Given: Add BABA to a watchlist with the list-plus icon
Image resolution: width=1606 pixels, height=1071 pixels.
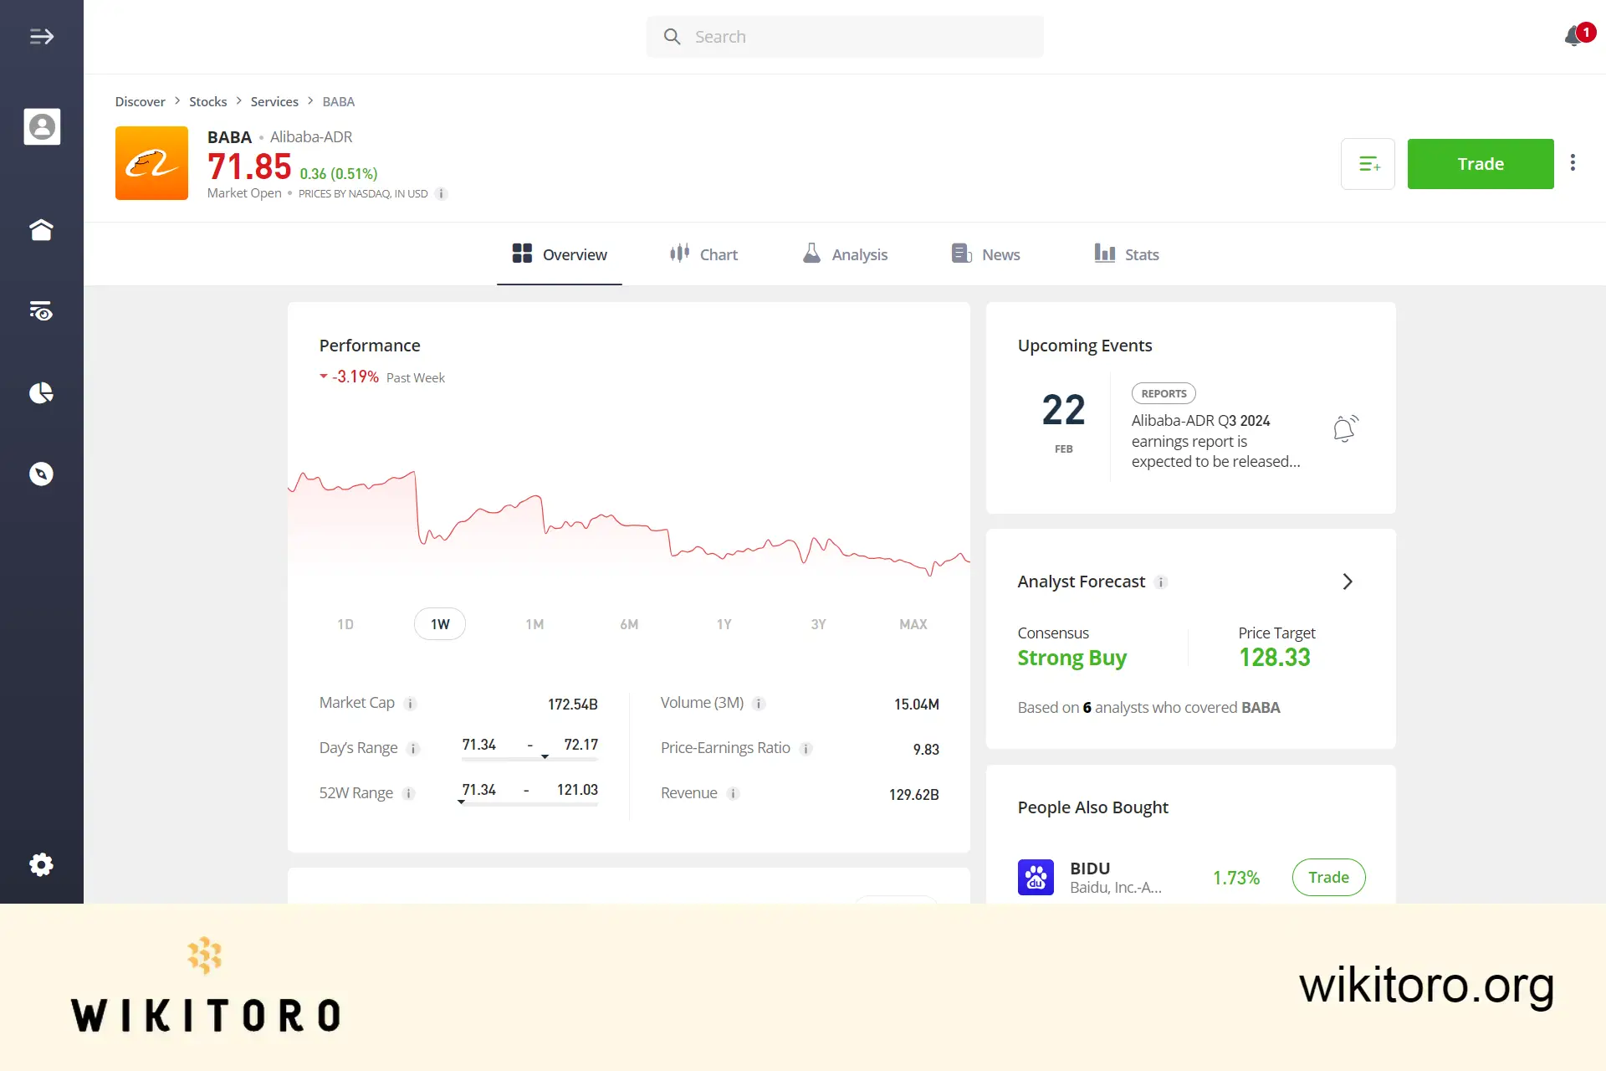Looking at the screenshot, I should point(1368,163).
